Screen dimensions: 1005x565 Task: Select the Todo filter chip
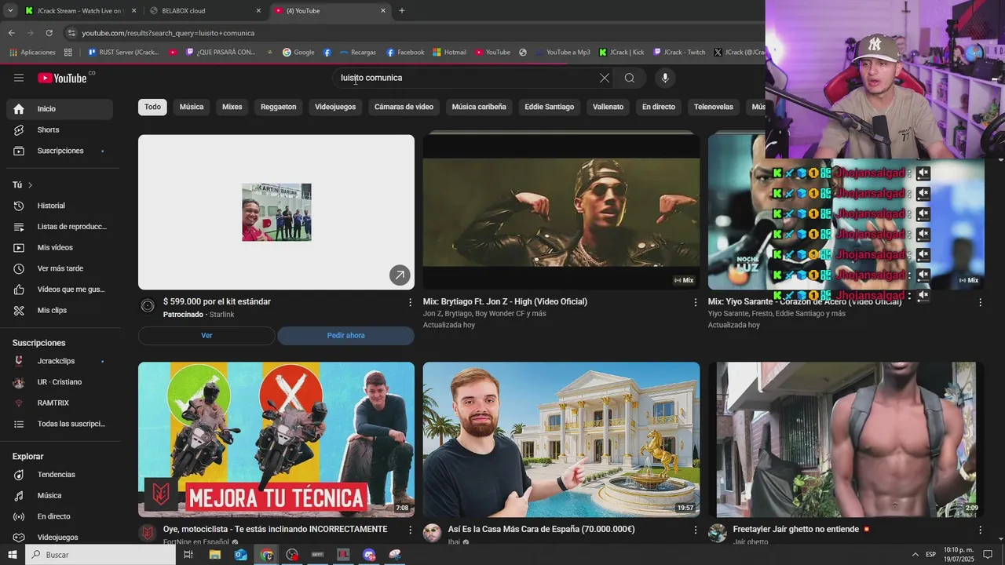(x=152, y=107)
